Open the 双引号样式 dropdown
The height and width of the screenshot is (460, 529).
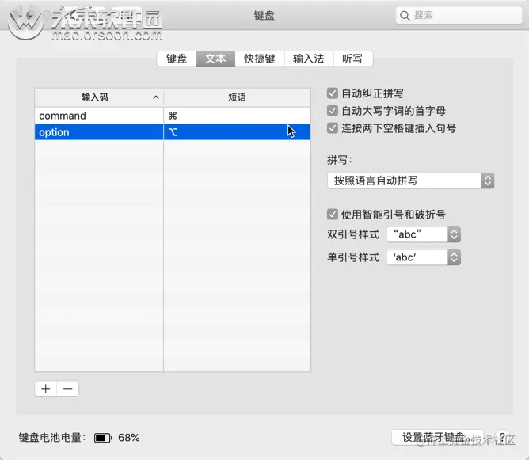pos(424,234)
